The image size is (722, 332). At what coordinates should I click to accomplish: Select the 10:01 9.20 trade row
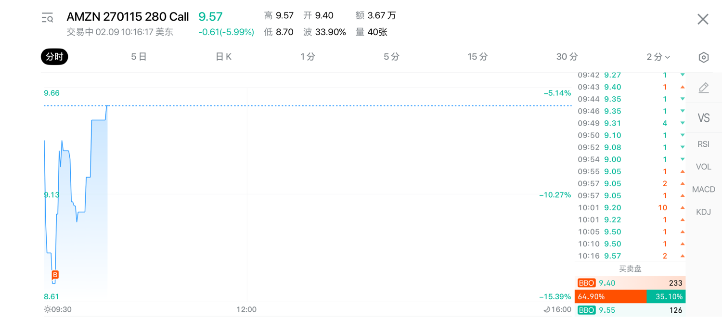(630, 208)
